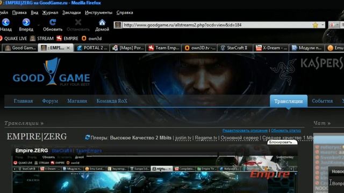Select the Regame.tv player
The image size is (344, 193).
pos(206,138)
